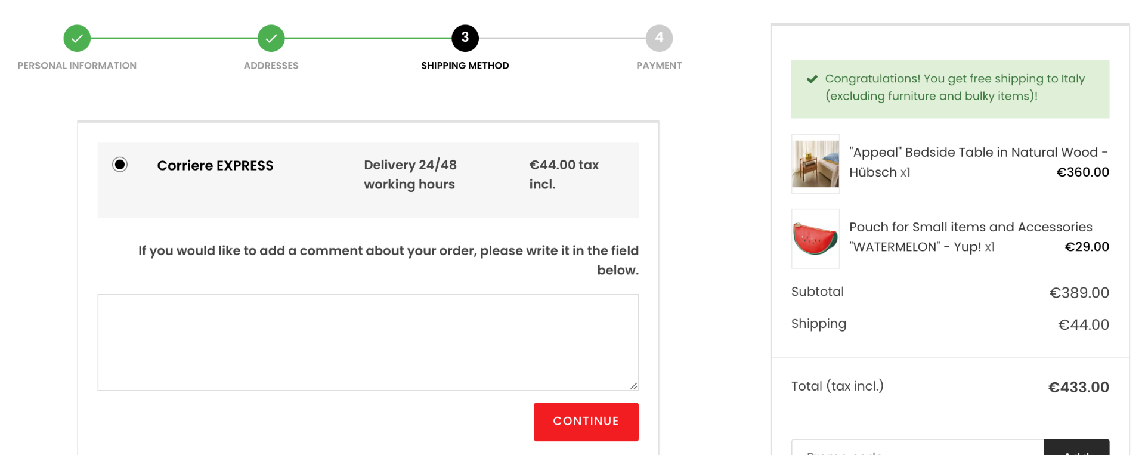Click the step 4 Payment circle
1145x455 pixels.
[x=659, y=38]
